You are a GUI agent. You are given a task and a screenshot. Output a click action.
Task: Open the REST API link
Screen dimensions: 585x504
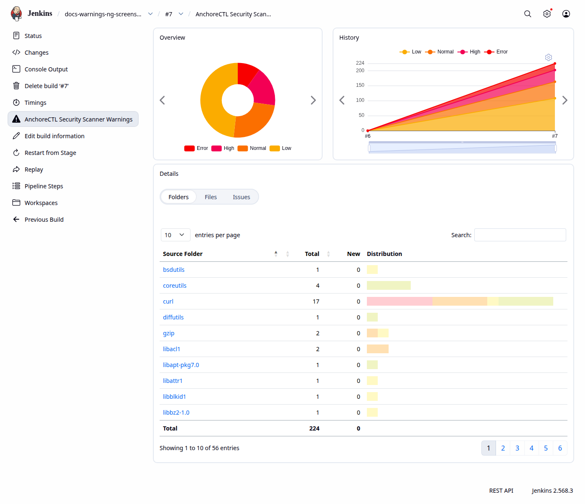click(501, 490)
